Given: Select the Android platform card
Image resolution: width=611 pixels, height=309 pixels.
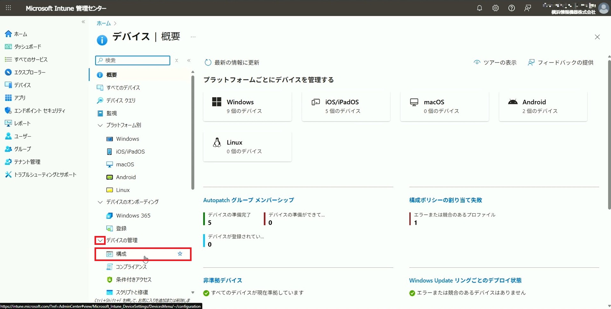Looking at the screenshot, I should 543,106.
